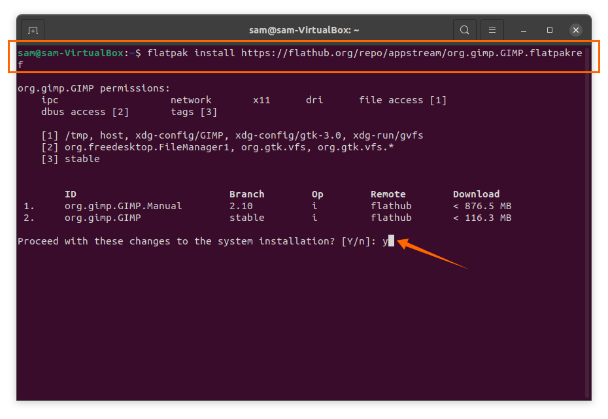Viewport: 608px width, 419px height.
Task: Click 'flathub' remote in the Manual row
Action: tap(391, 206)
